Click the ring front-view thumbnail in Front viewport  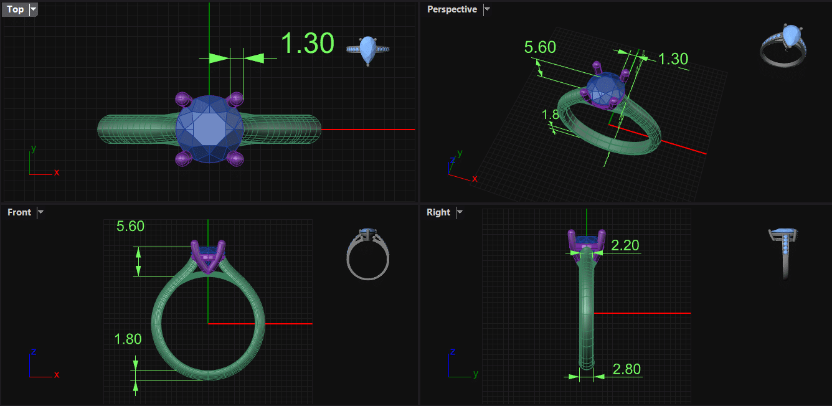coord(368,254)
